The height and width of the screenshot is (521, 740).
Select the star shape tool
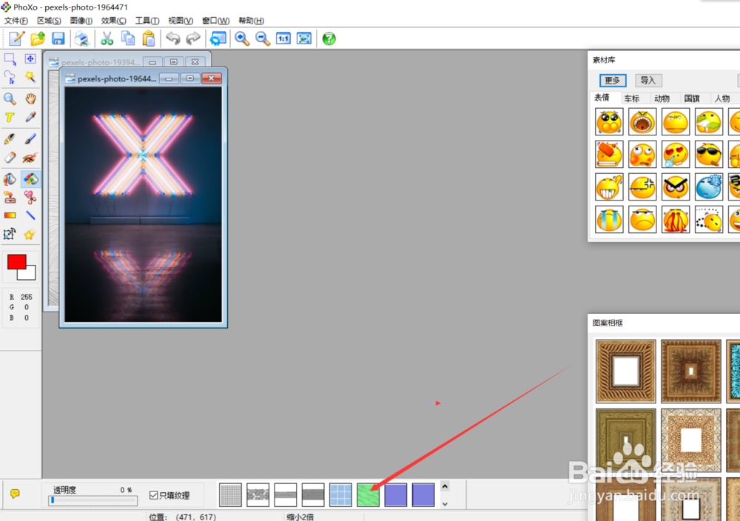pos(30,235)
